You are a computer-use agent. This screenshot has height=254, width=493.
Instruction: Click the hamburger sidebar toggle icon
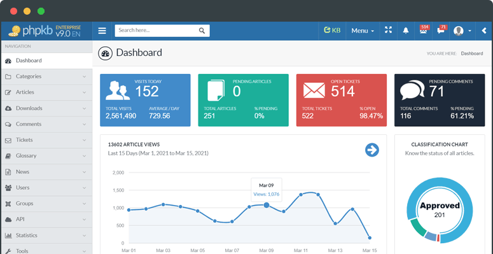[102, 31]
